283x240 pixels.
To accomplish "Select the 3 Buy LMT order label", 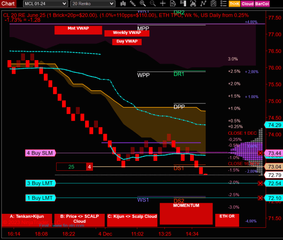I will 40,183.
